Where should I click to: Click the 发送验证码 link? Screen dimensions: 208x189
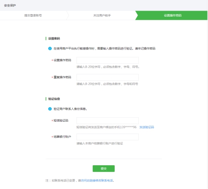point(147,127)
